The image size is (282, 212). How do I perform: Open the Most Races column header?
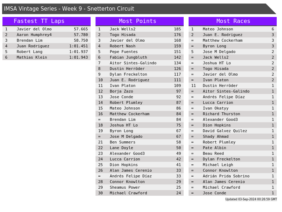(233, 21)
